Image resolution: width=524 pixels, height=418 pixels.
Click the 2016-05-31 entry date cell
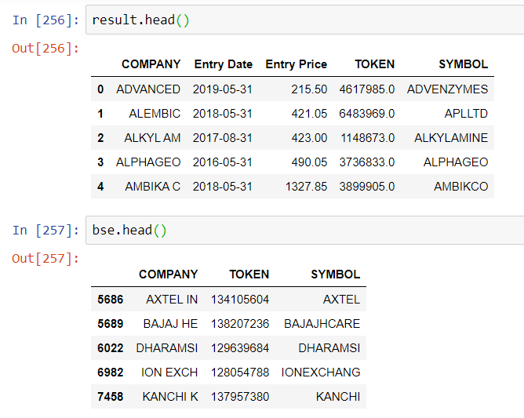click(x=223, y=162)
